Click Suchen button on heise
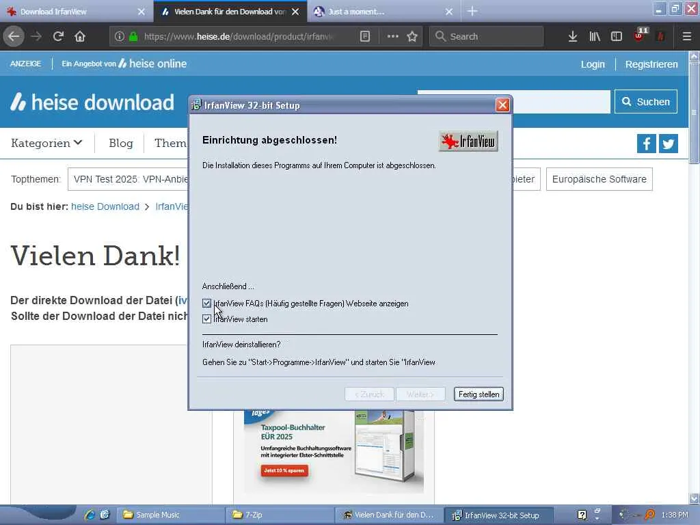The height and width of the screenshot is (525, 700). (645, 102)
